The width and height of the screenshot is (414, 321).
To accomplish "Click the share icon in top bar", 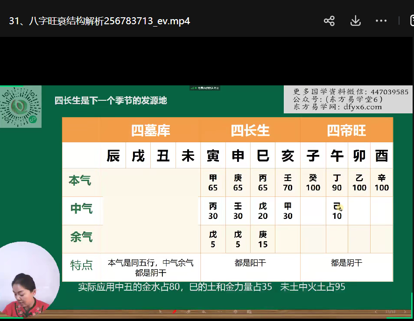I will click(330, 21).
